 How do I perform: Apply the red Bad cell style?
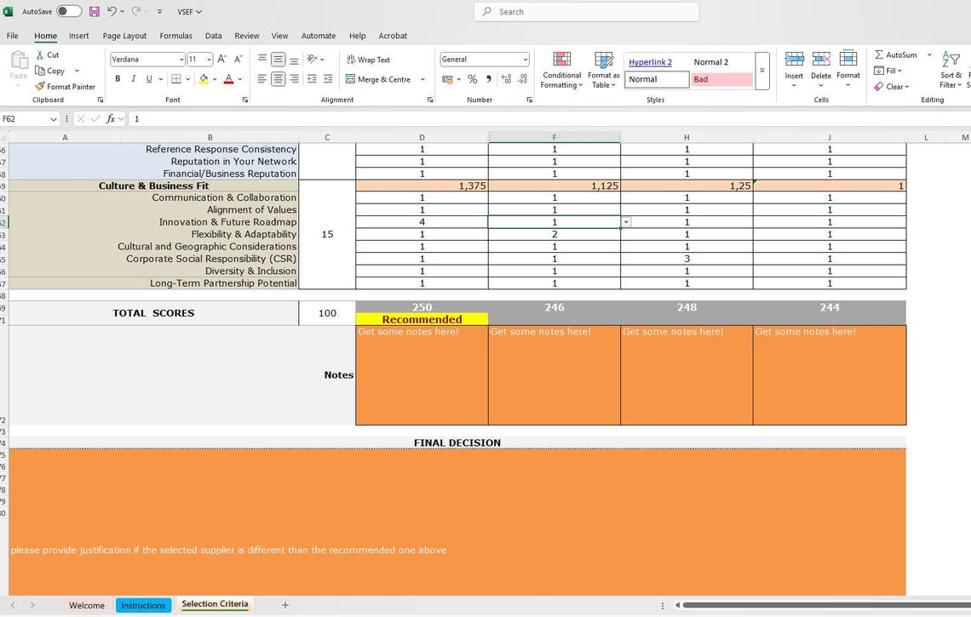(x=721, y=78)
